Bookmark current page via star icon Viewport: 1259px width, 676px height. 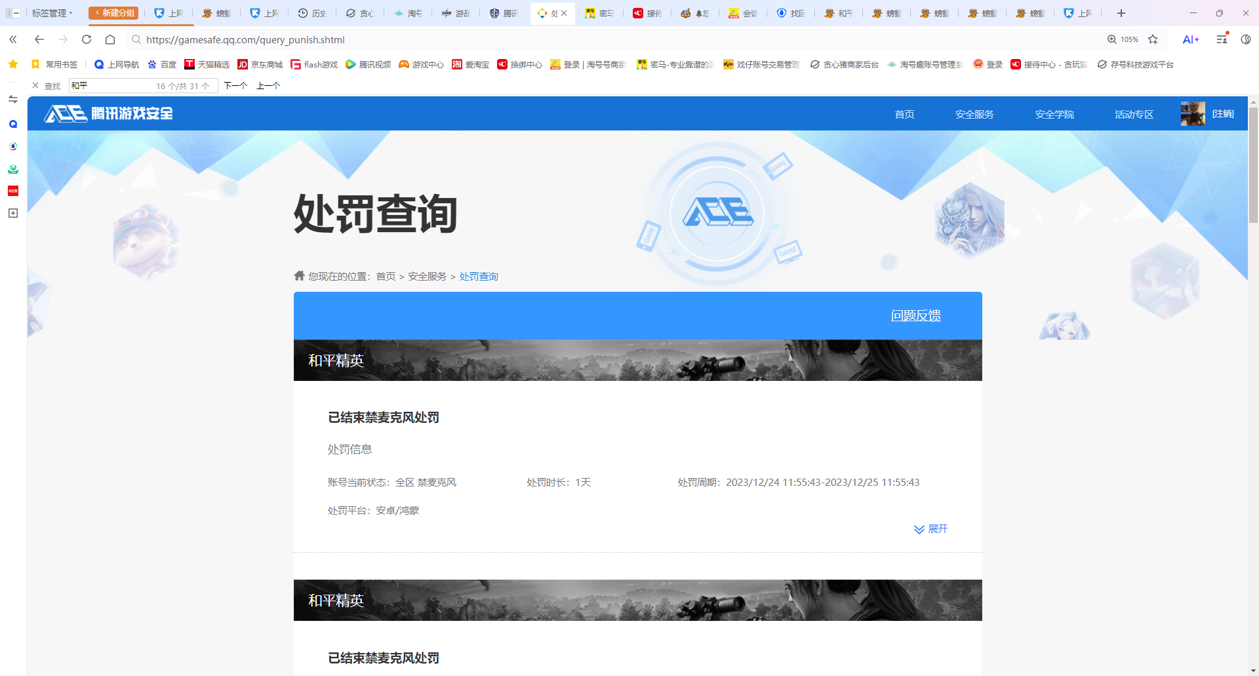pos(1153,39)
